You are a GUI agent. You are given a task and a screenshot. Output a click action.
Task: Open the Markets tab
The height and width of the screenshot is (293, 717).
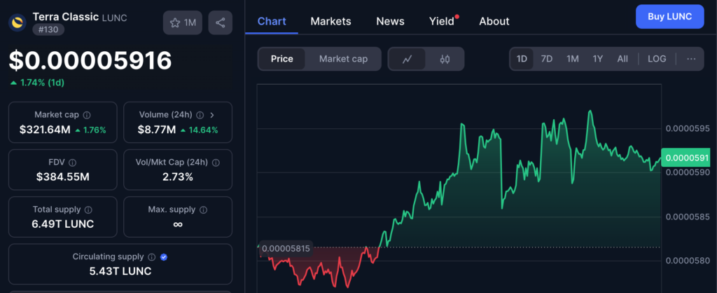(x=330, y=21)
